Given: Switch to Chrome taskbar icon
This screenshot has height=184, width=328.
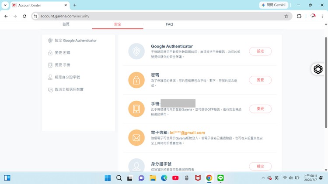Looking at the screenshot, I should pyautogui.click(x=209, y=178).
